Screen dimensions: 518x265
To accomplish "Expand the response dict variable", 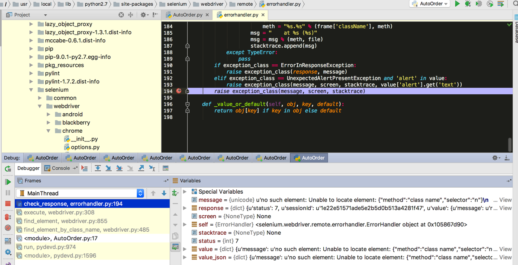I will click(x=185, y=208).
